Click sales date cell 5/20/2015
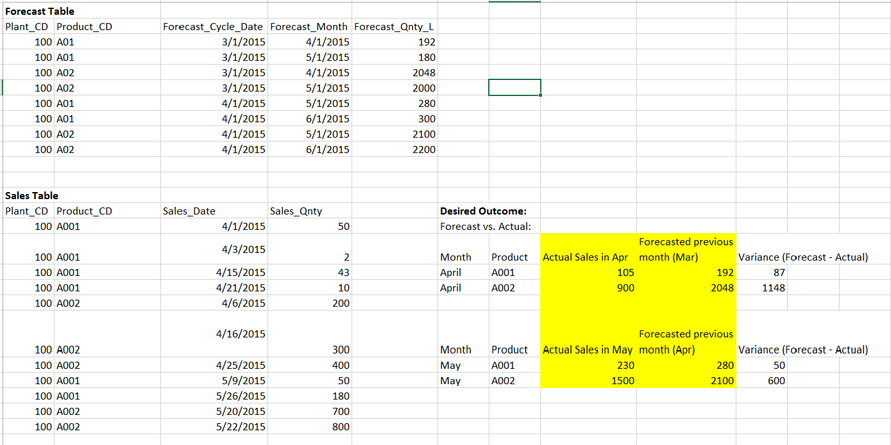 [214, 411]
